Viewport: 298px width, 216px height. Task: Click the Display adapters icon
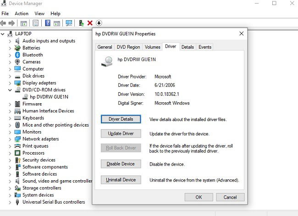(17, 83)
